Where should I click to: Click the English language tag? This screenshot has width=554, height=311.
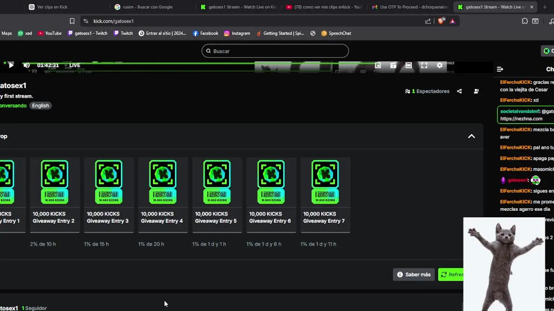tap(40, 105)
